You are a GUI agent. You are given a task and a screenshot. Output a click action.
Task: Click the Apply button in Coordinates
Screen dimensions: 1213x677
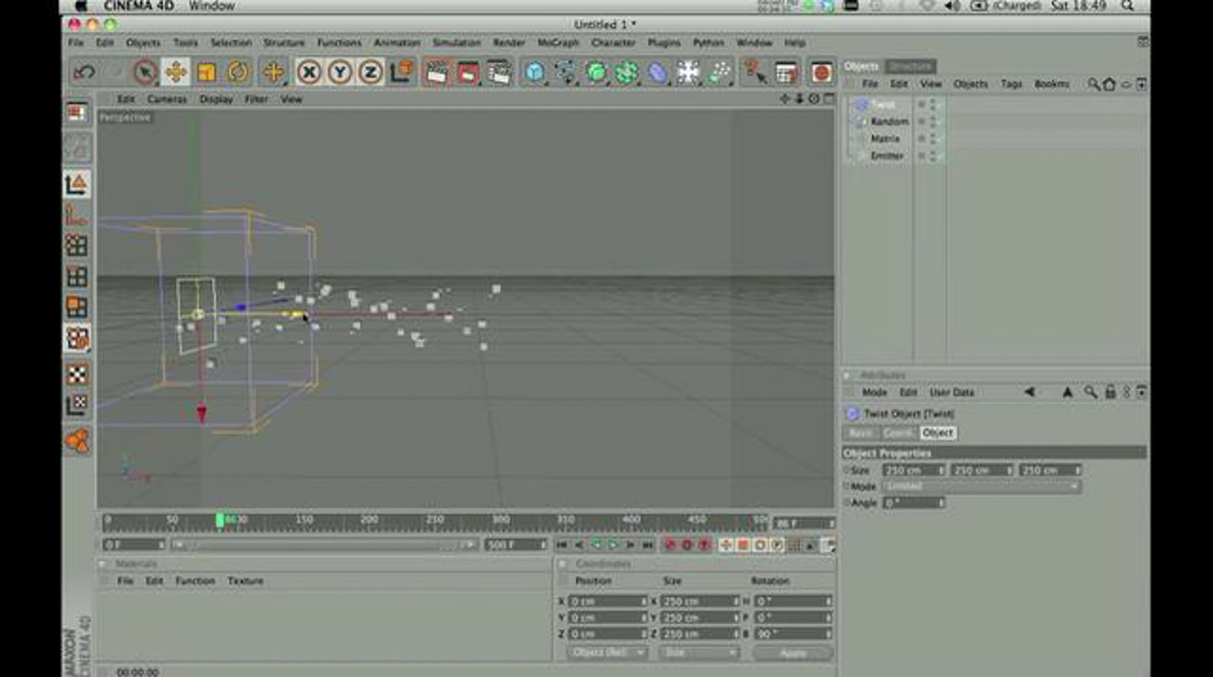(x=793, y=653)
